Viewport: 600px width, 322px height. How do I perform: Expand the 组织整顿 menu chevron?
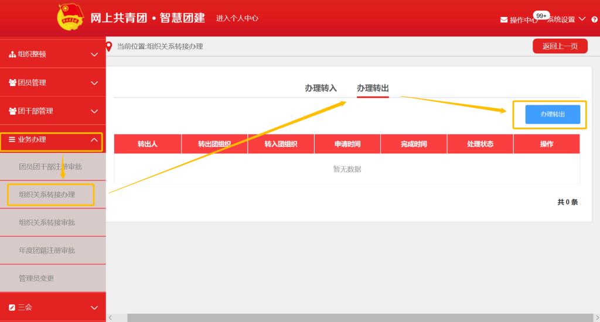pos(94,54)
